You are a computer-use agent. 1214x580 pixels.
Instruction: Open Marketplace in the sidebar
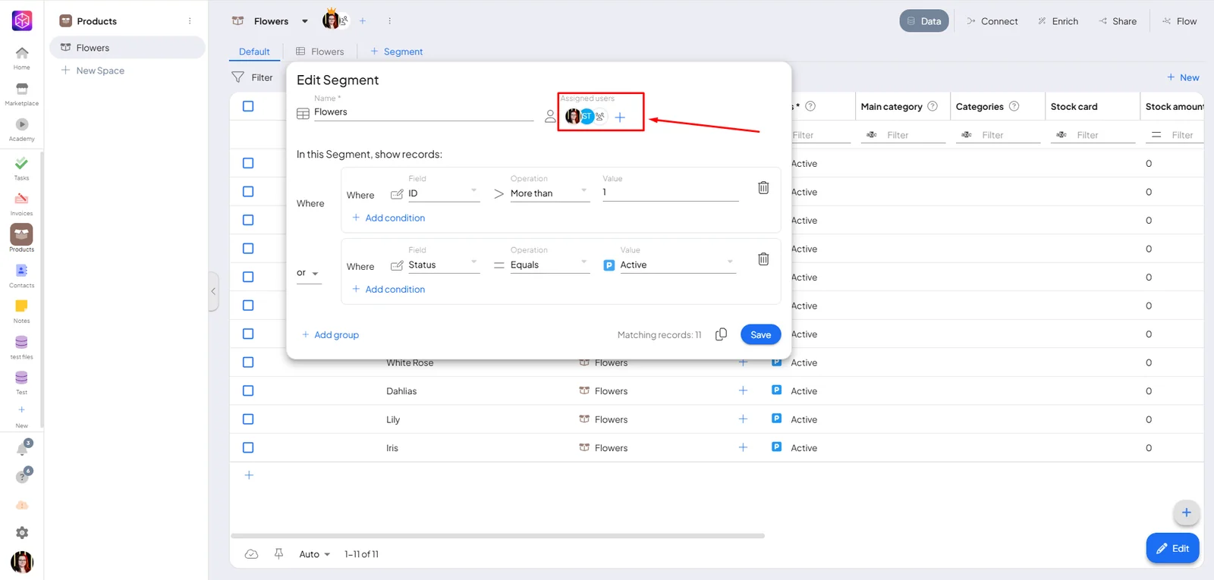coord(22,94)
